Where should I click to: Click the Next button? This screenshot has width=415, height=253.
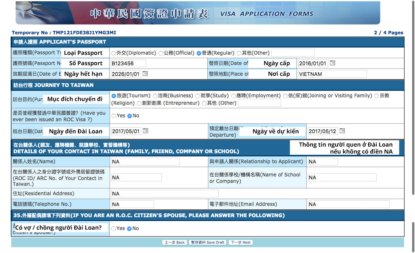241,242
